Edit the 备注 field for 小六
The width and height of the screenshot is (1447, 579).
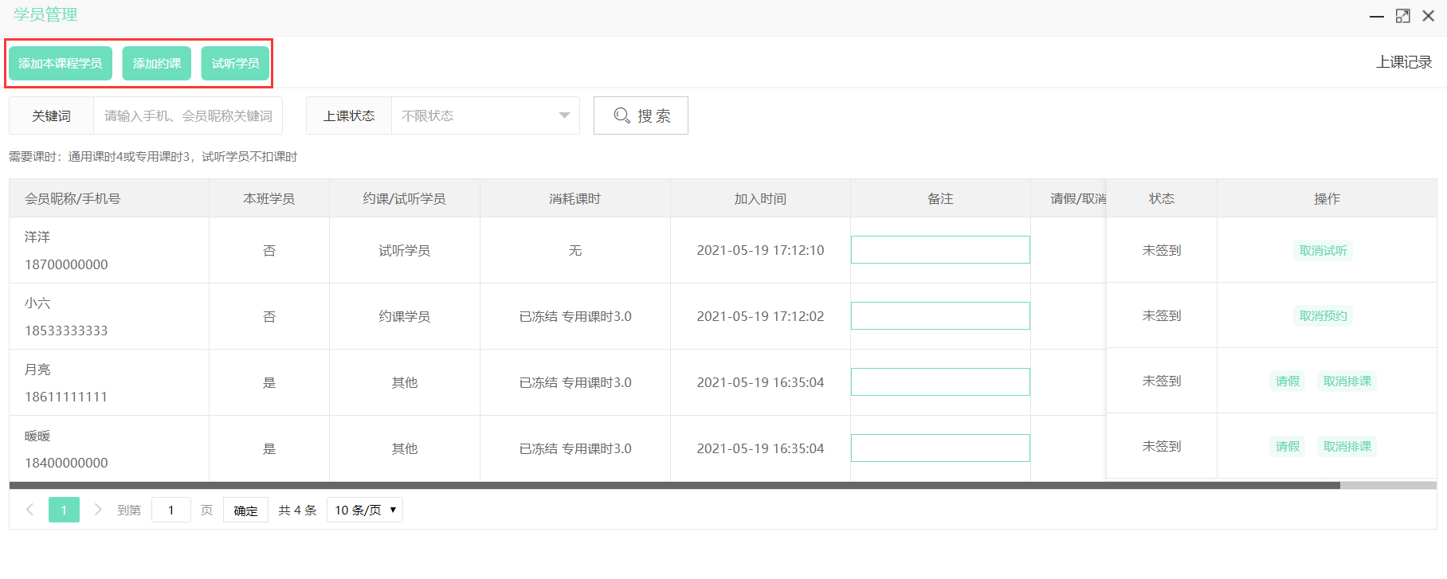(940, 315)
